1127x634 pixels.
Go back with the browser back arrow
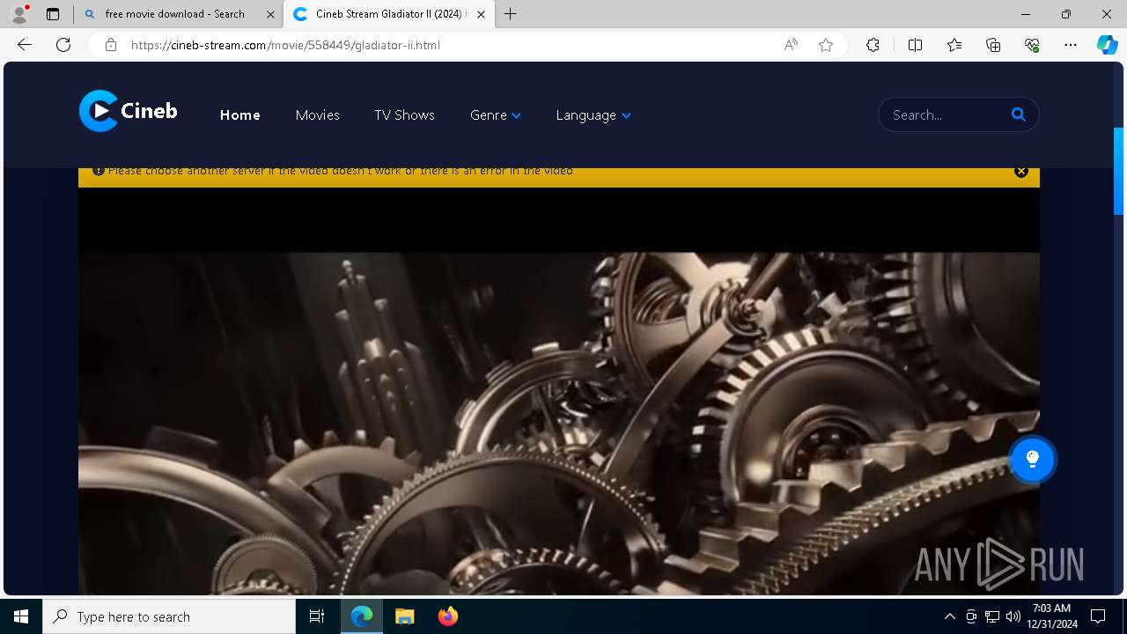pos(25,45)
